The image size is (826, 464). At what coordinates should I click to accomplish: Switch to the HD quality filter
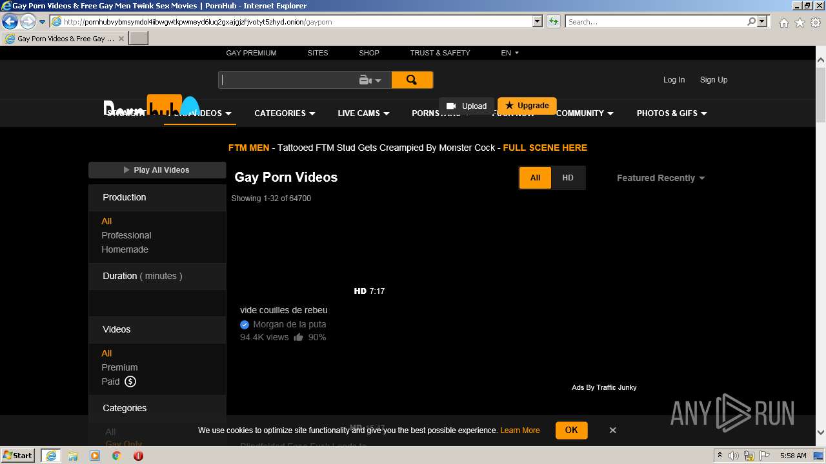pyautogui.click(x=568, y=178)
